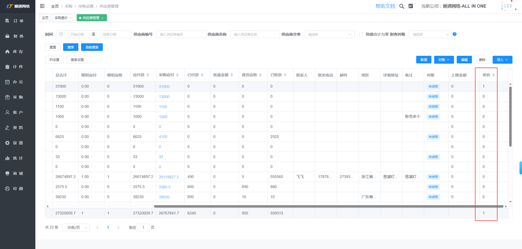Image resolution: width=522 pixels, height=249 pixels.
Task: Click the 新增 button
Action: tap(424, 60)
